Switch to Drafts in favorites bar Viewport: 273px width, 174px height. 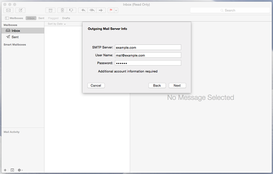66,18
